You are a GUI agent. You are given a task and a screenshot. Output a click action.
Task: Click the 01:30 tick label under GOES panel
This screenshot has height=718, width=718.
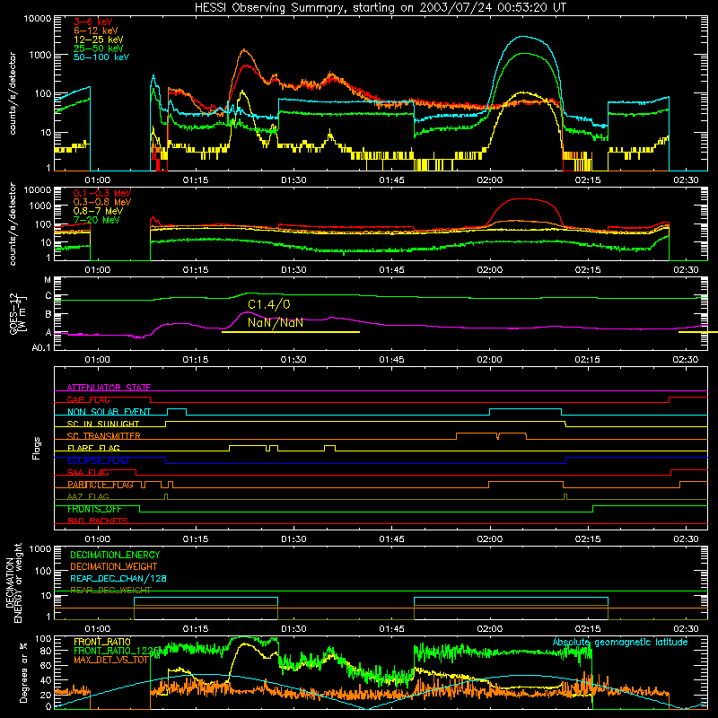pyautogui.click(x=293, y=360)
